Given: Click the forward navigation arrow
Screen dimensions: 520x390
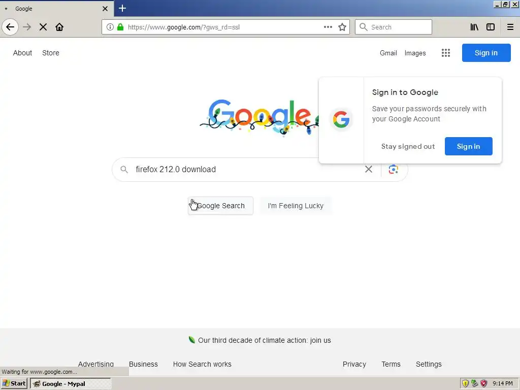Looking at the screenshot, I should click(x=27, y=27).
